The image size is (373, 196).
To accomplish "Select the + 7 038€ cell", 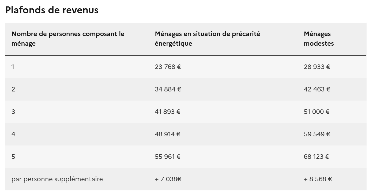I will [168, 179].
